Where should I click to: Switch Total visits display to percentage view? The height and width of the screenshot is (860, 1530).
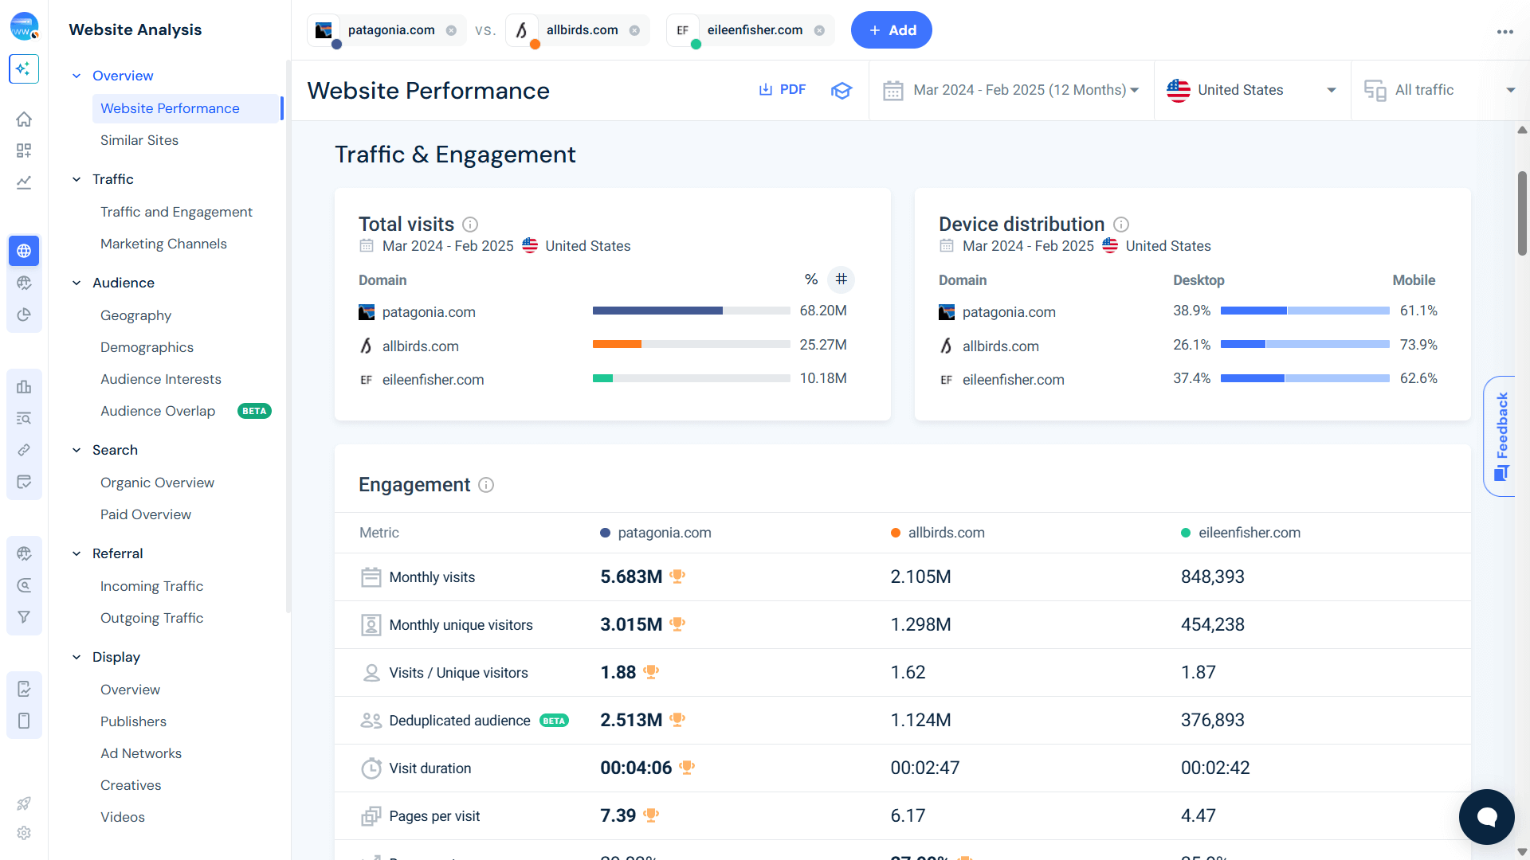click(811, 279)
